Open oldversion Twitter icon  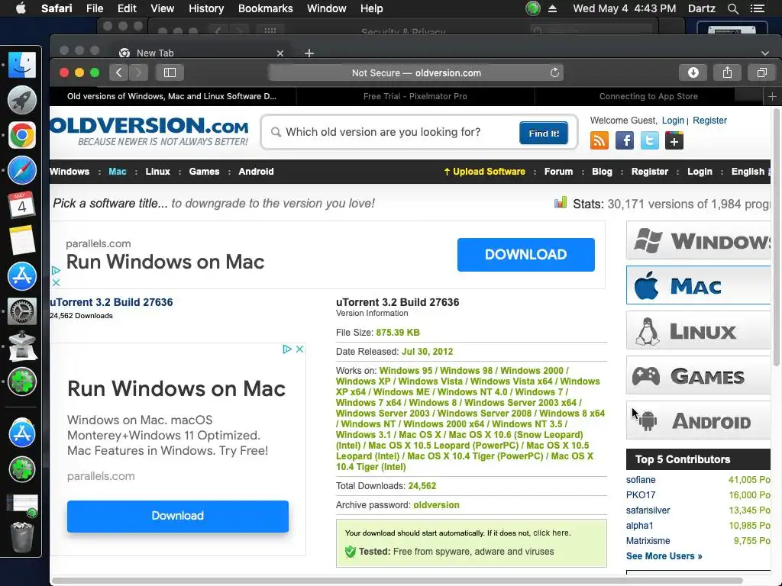(x=649, y=141)
